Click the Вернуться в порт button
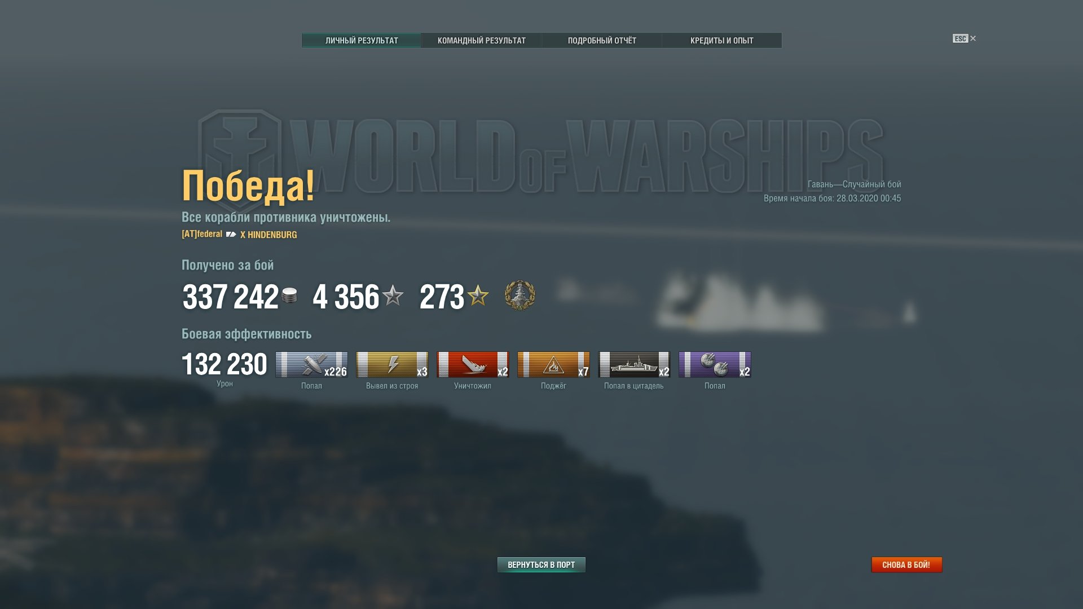 (x=541, y=564)
